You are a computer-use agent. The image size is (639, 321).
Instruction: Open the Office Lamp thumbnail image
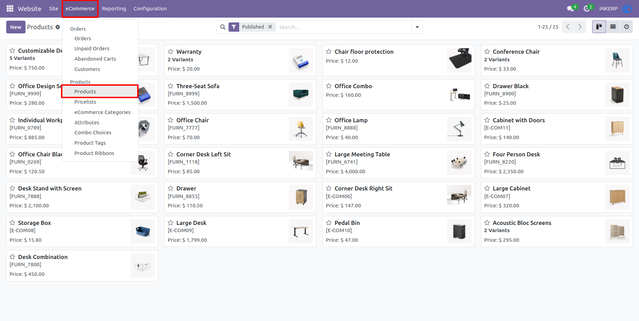pos(459,129)
